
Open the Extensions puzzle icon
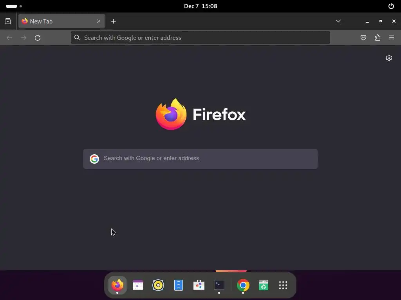(378, 38)
